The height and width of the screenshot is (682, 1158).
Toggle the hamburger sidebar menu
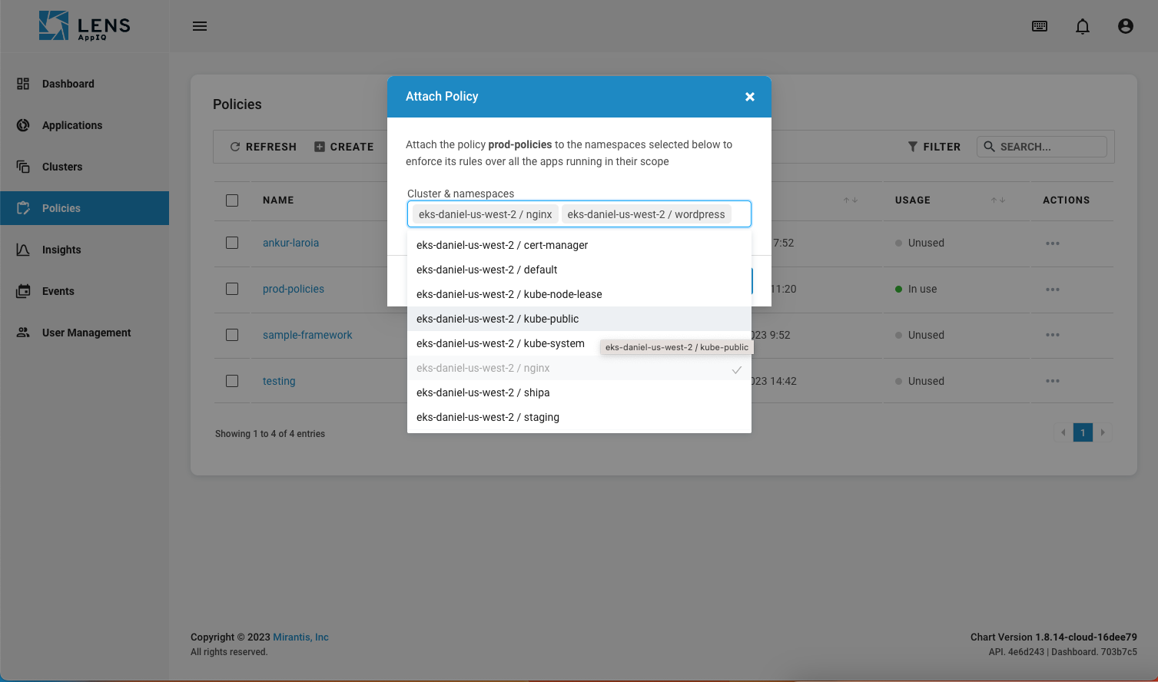[200, 26]
